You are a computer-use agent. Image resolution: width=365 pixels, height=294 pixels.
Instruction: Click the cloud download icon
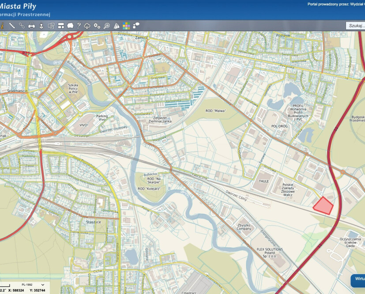87,26
